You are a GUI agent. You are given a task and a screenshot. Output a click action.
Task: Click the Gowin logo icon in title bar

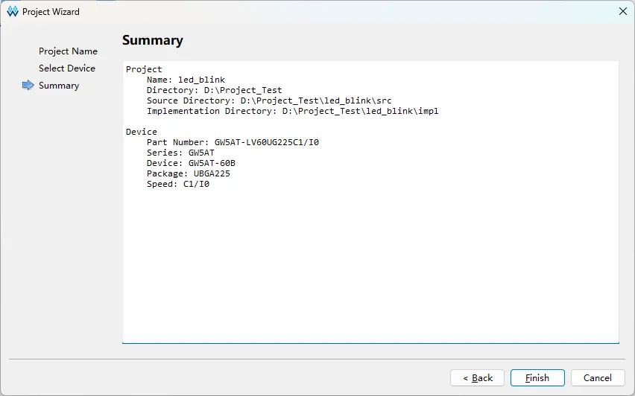tap(13, 12)
